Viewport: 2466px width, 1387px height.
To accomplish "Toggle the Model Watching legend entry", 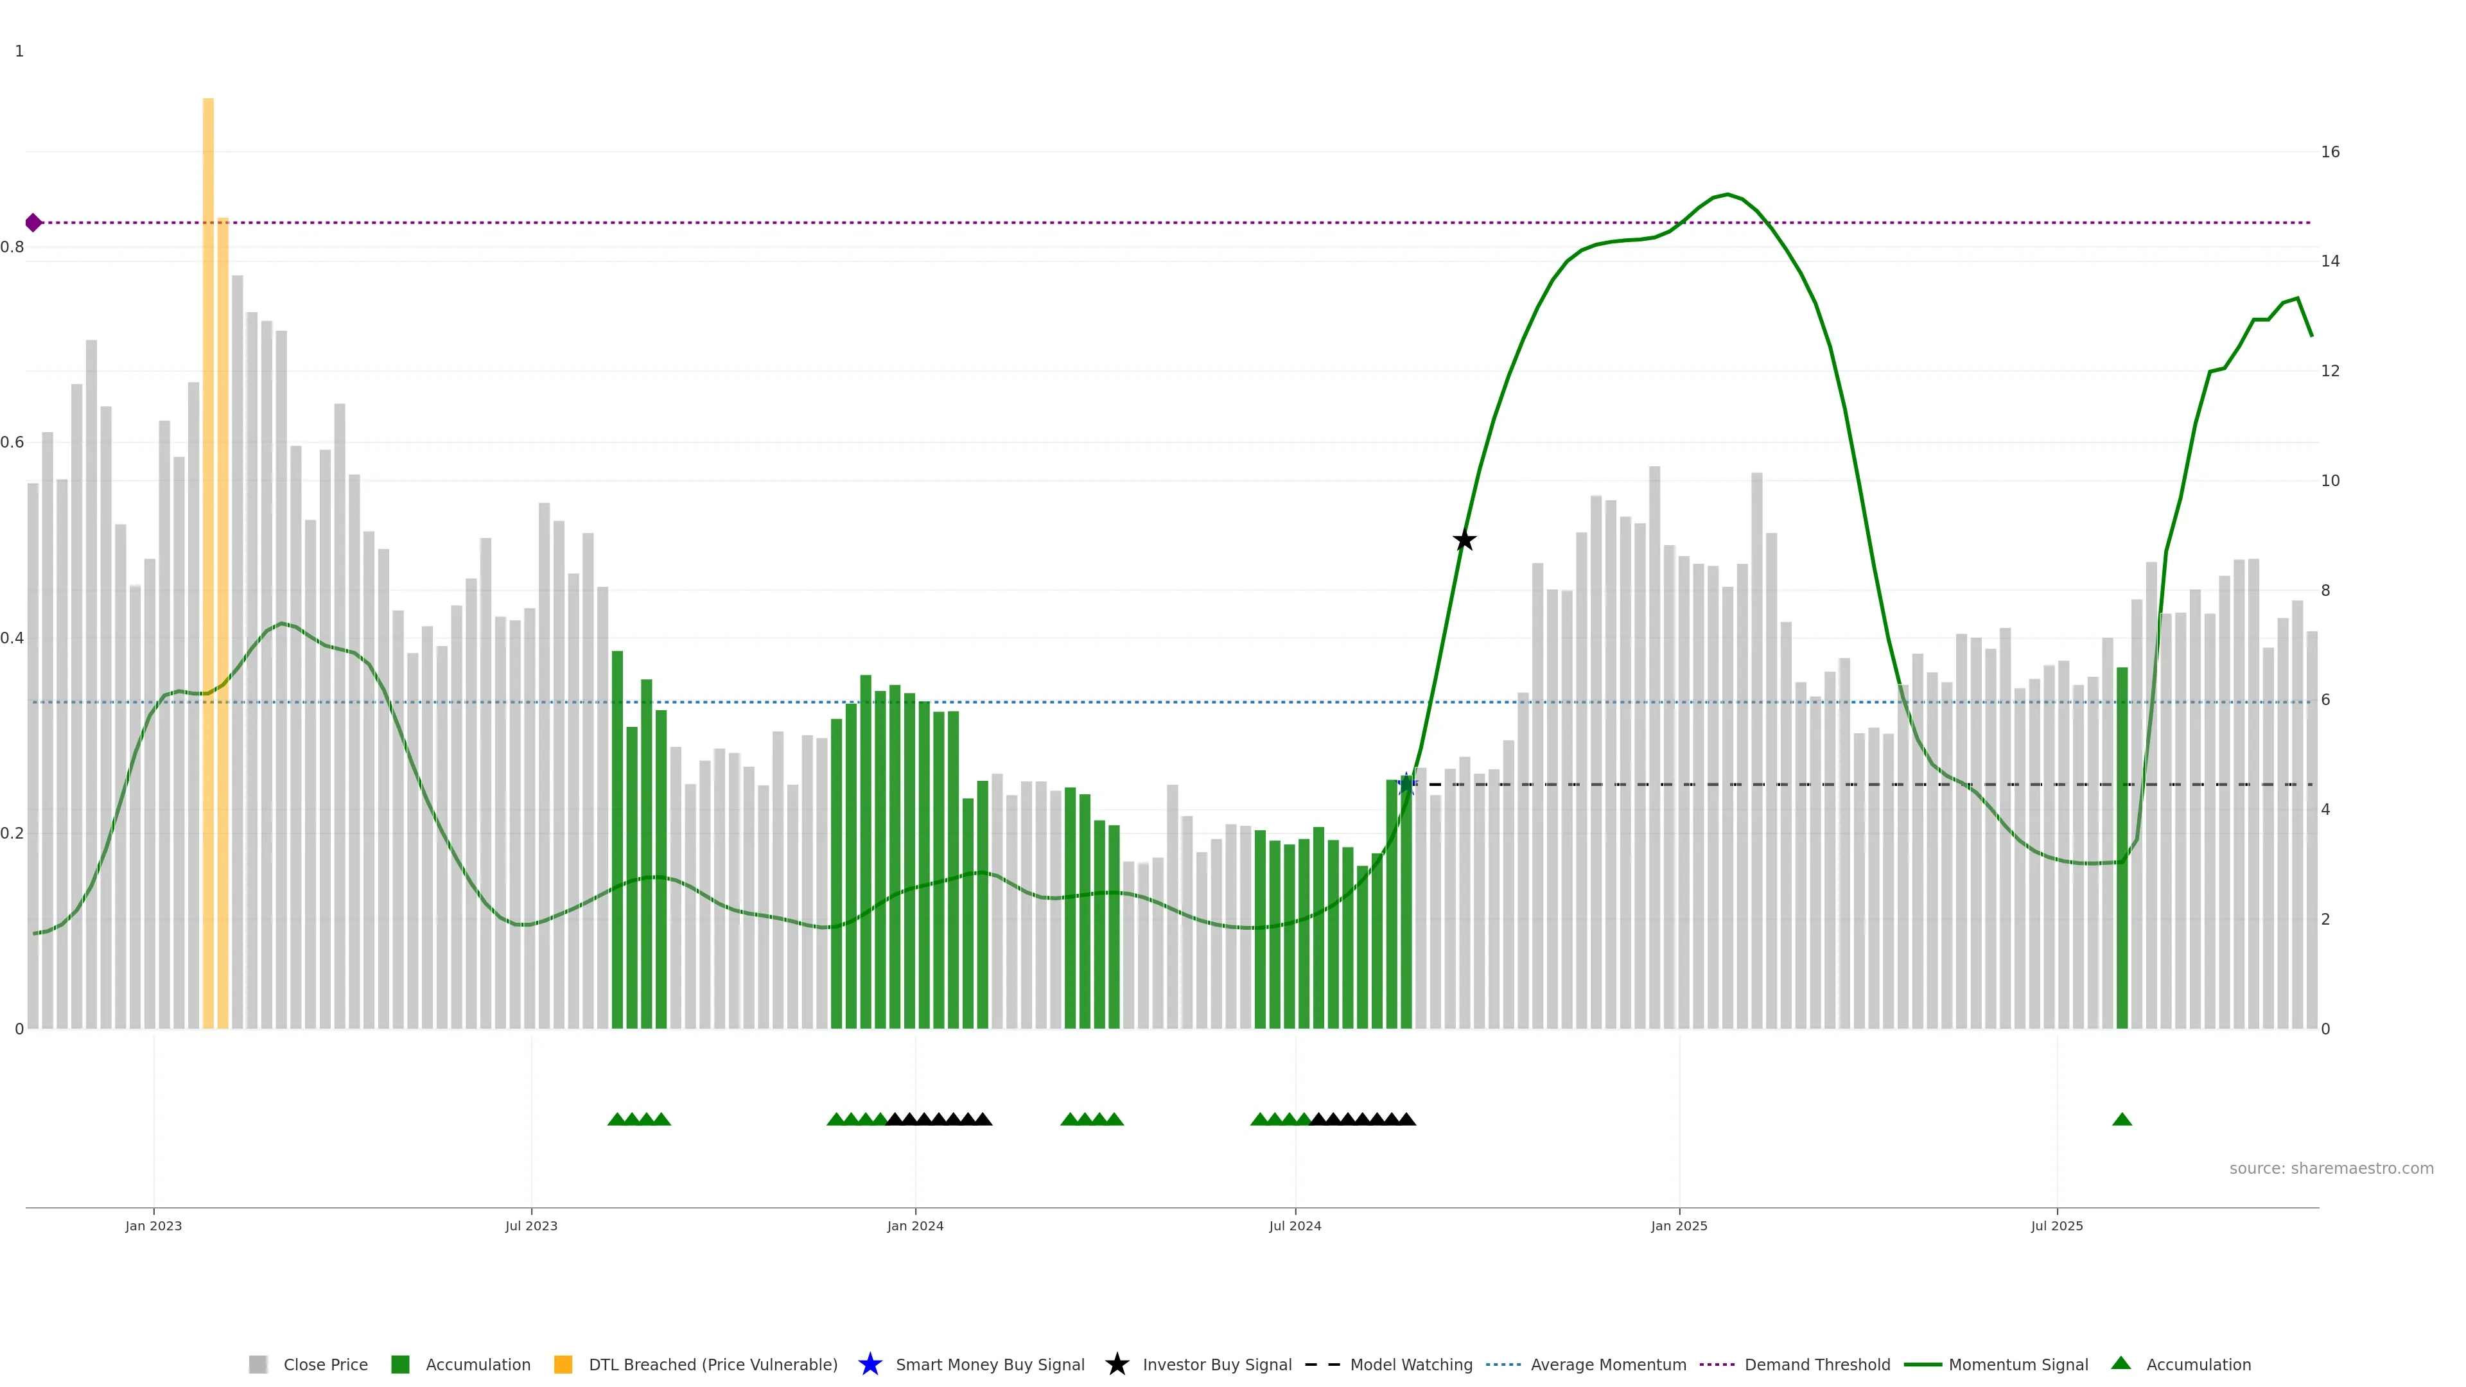I will (1410, 1364).
